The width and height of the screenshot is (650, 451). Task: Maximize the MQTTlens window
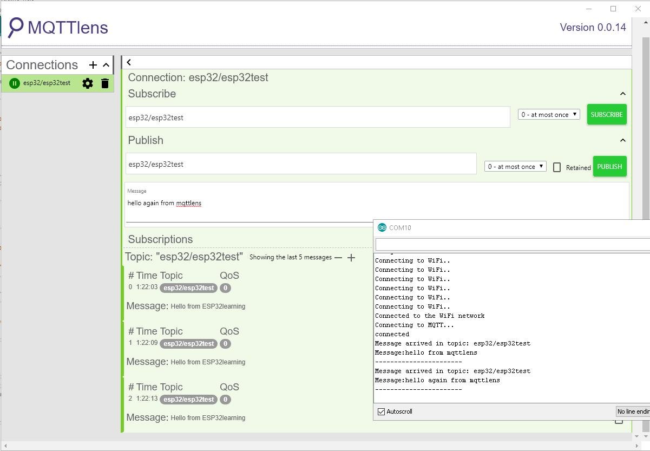click(x=613, y=9)
